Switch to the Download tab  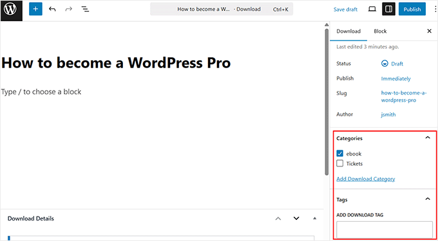348,31
